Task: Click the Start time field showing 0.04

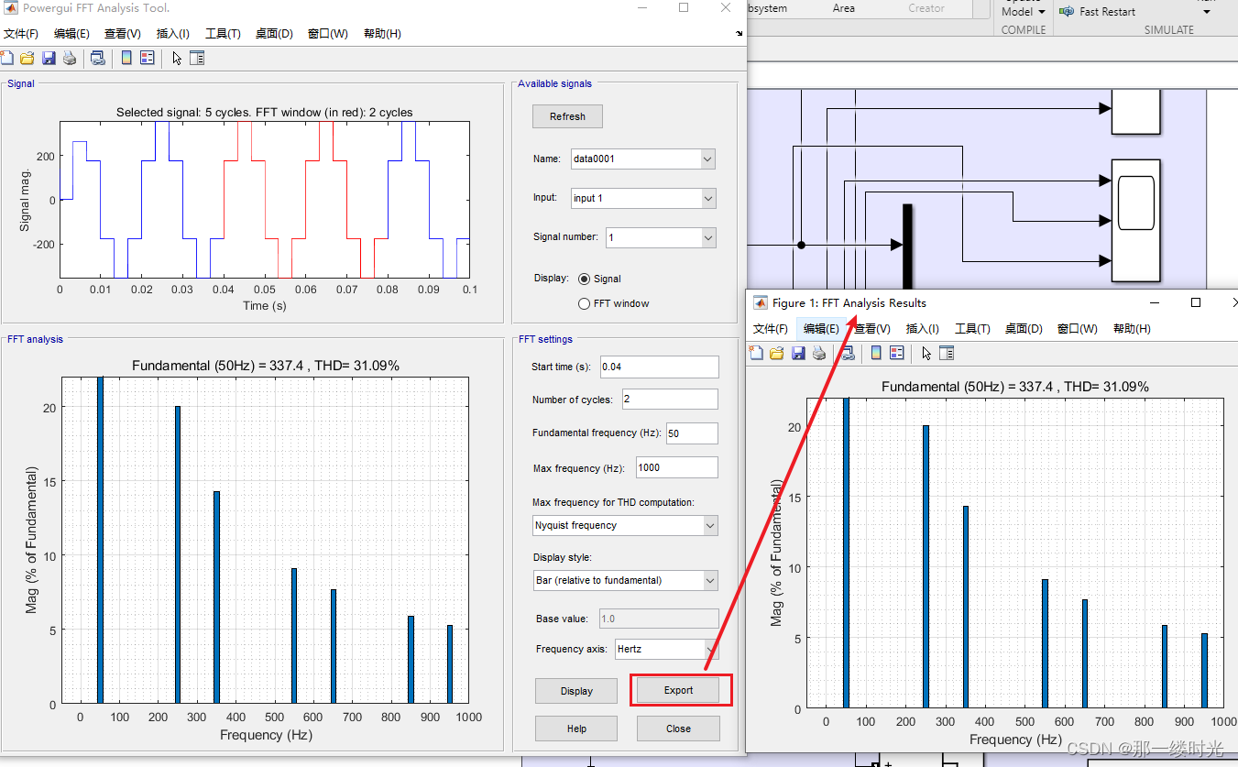Action: [x=660, y=367]
